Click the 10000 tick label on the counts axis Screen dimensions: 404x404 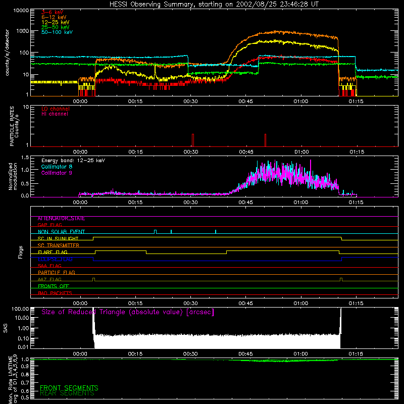click(21, 11)
